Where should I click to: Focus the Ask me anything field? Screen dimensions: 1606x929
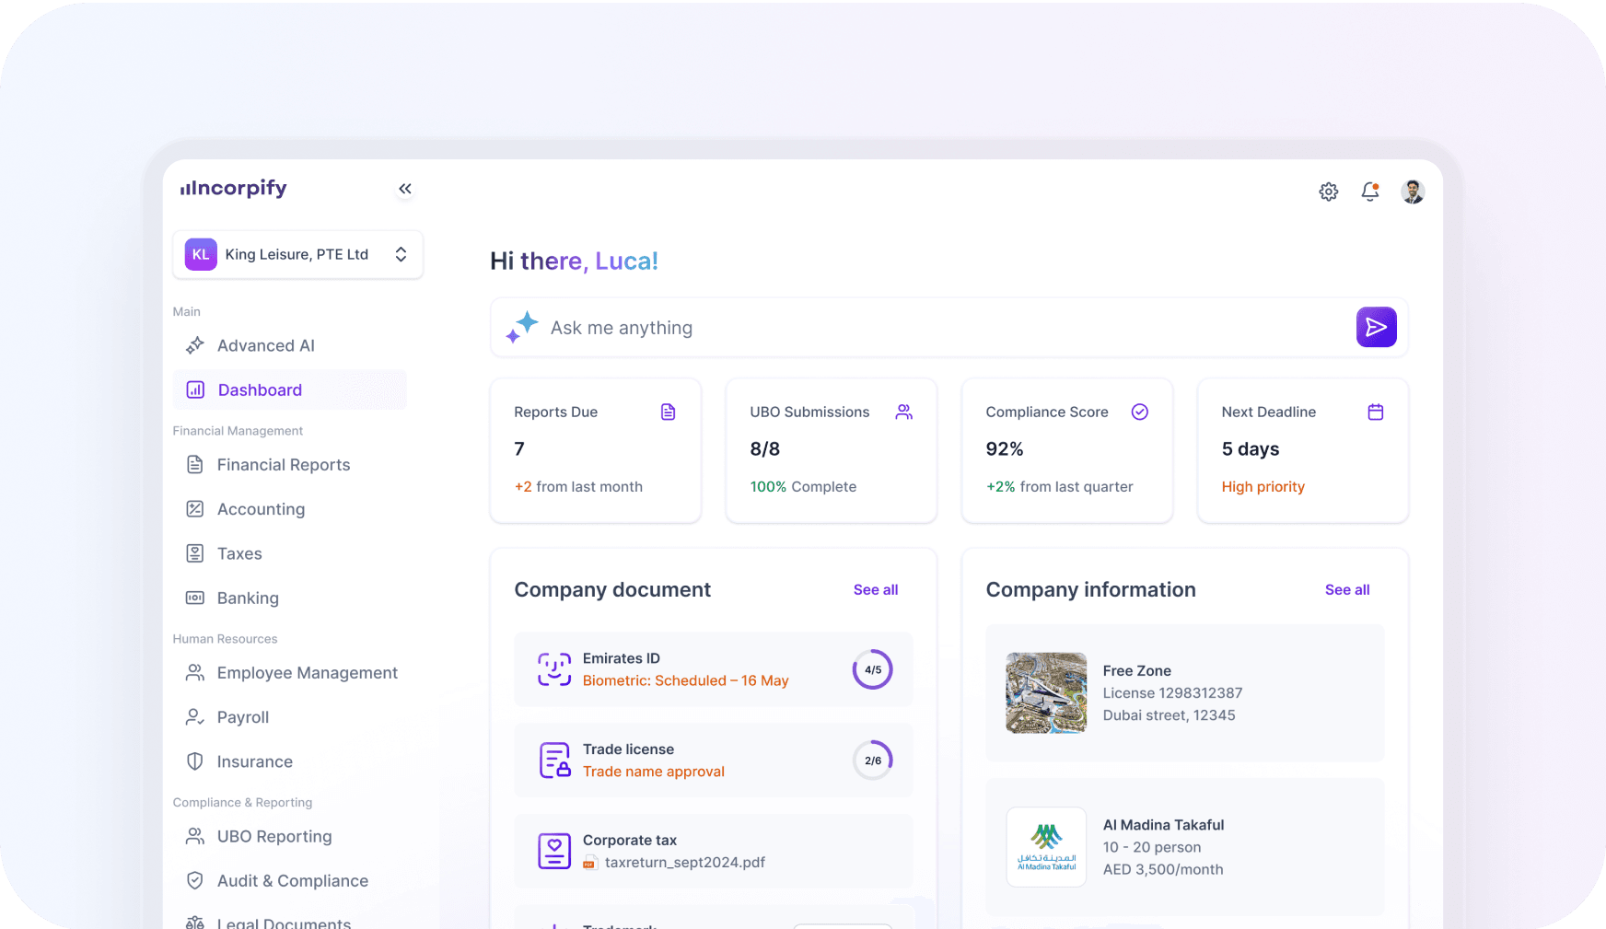coord(921,328)
